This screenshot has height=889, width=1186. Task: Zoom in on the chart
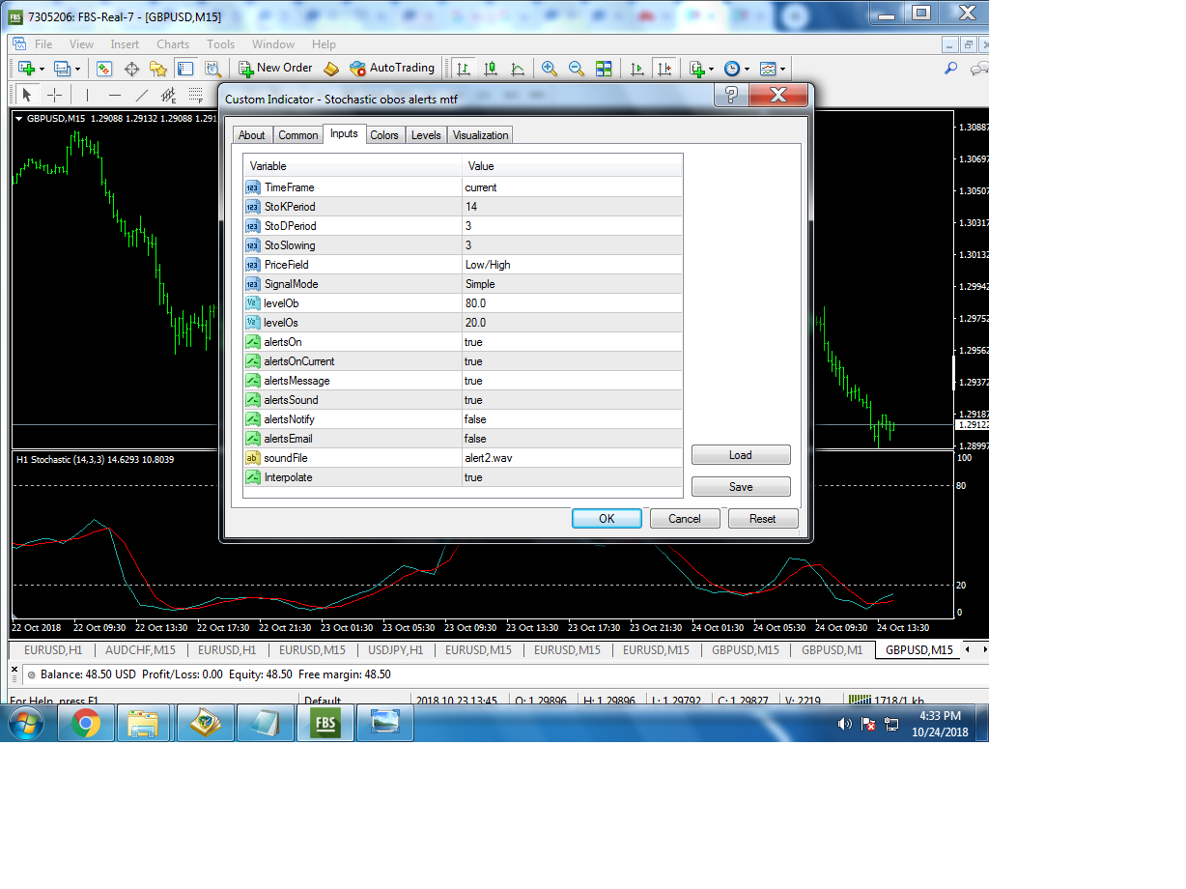[549, 68]
